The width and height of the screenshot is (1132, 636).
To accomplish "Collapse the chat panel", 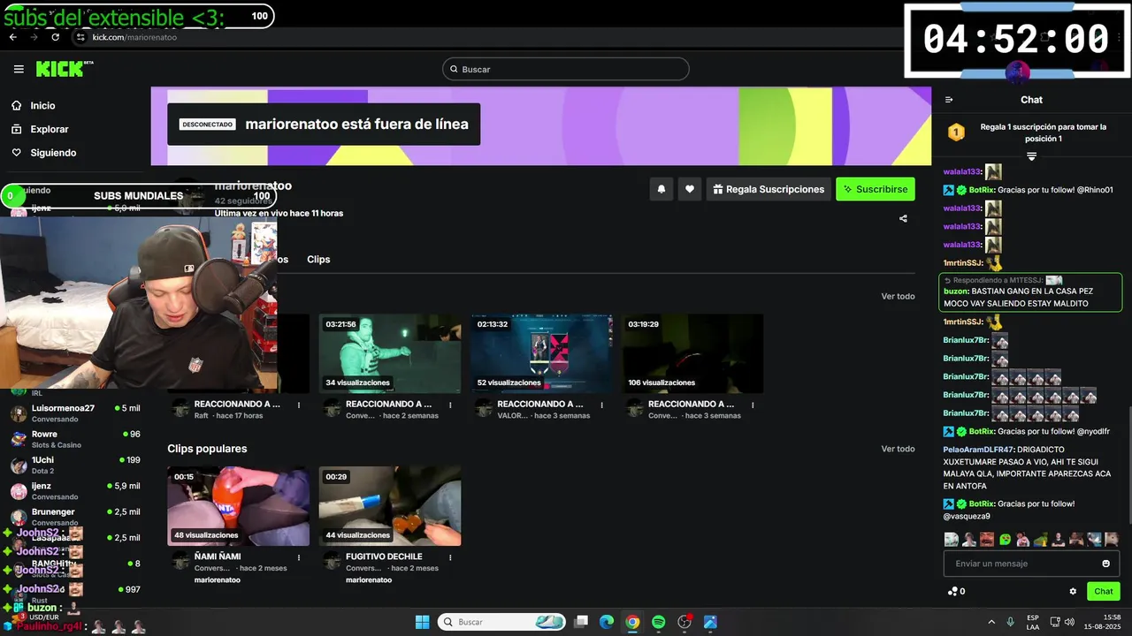I will (949, 100).
